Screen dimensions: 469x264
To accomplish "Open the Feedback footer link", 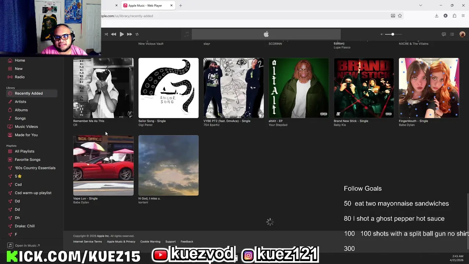I will click(187, 242).
